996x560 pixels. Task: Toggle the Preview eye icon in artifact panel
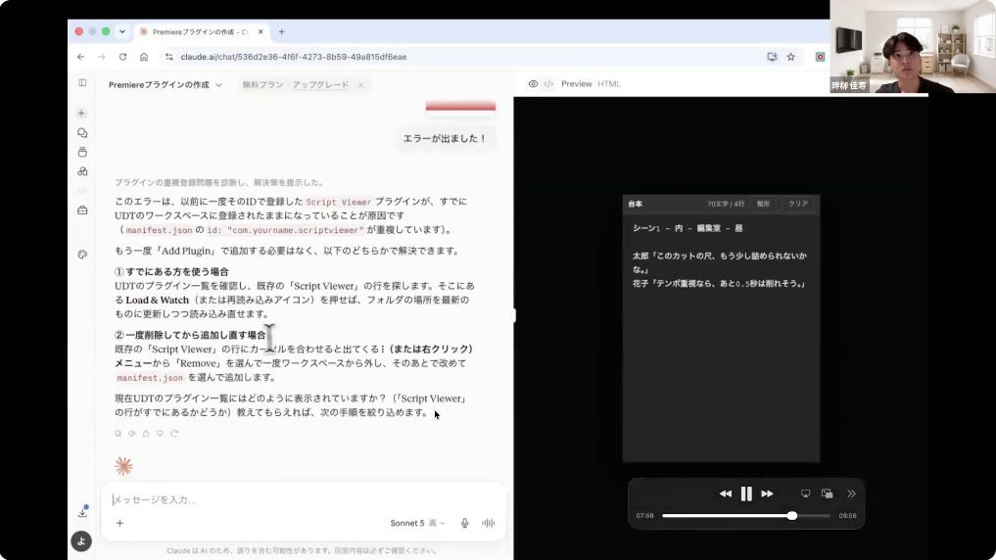click(x=533, y=84)
